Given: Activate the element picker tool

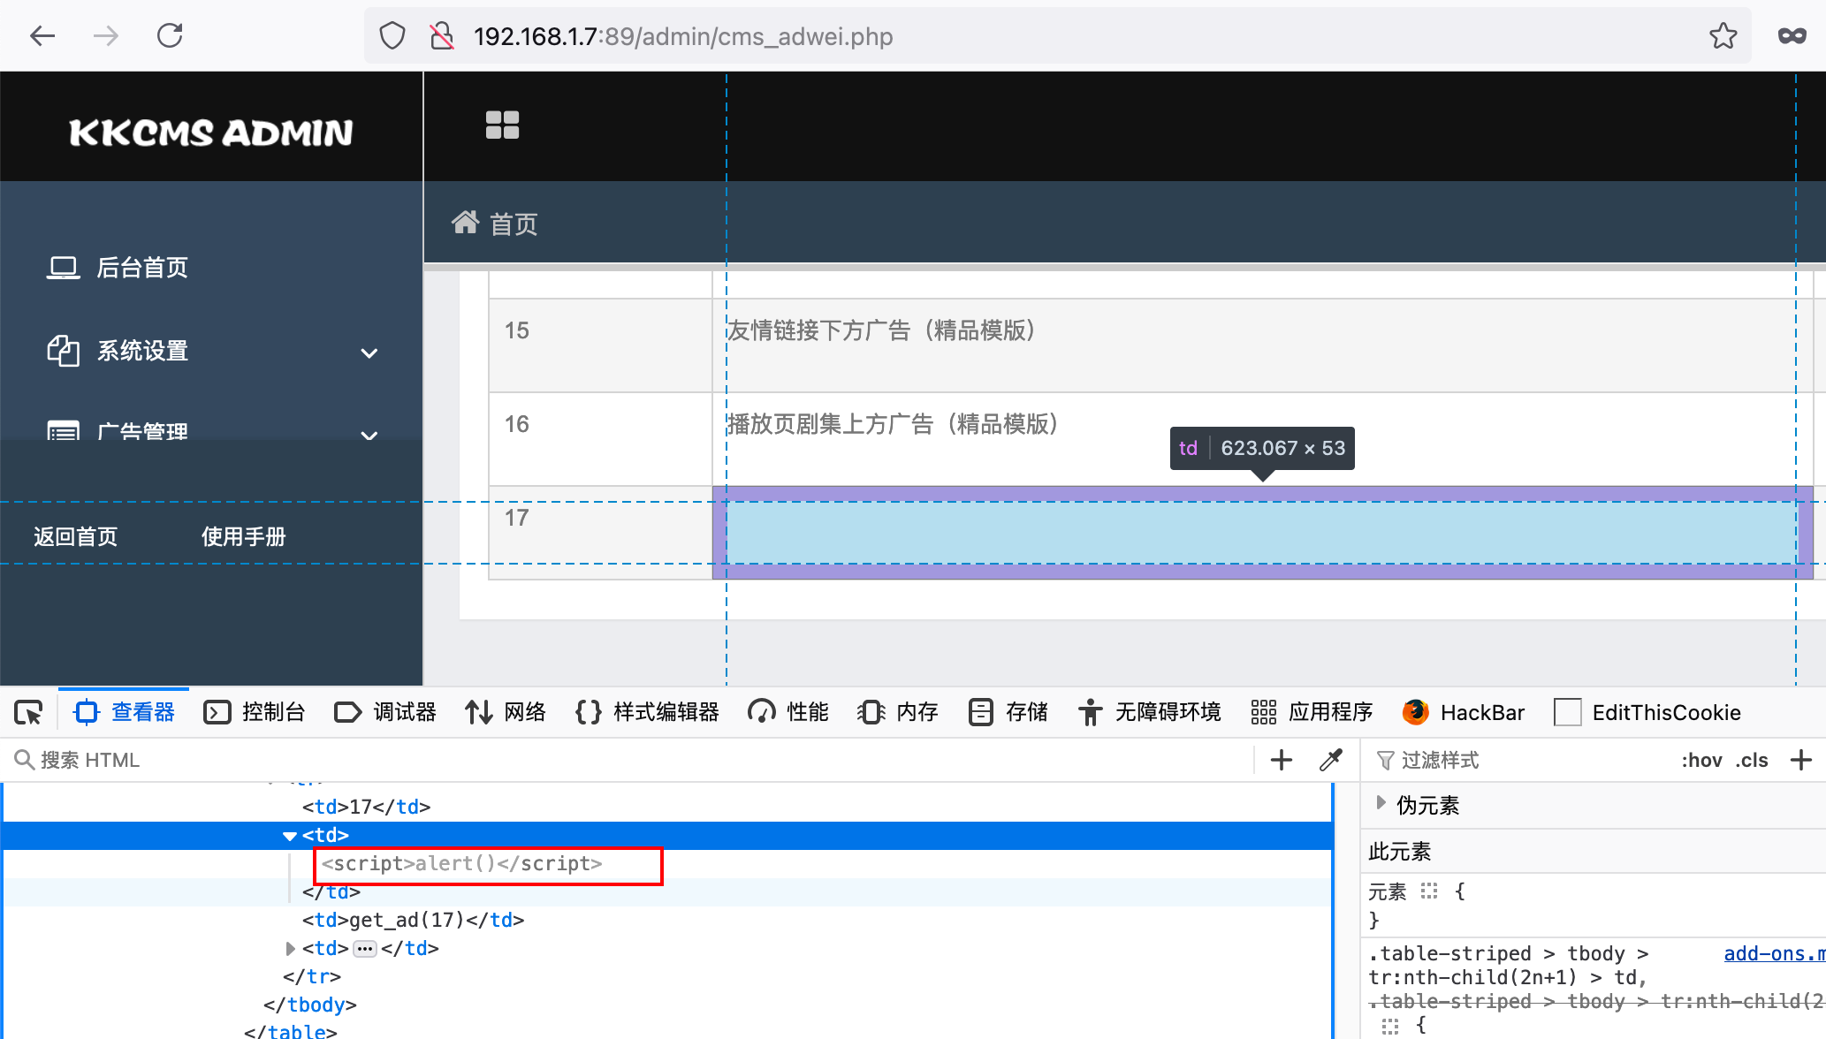Looking at the screenshot, I should click(28, 712).
